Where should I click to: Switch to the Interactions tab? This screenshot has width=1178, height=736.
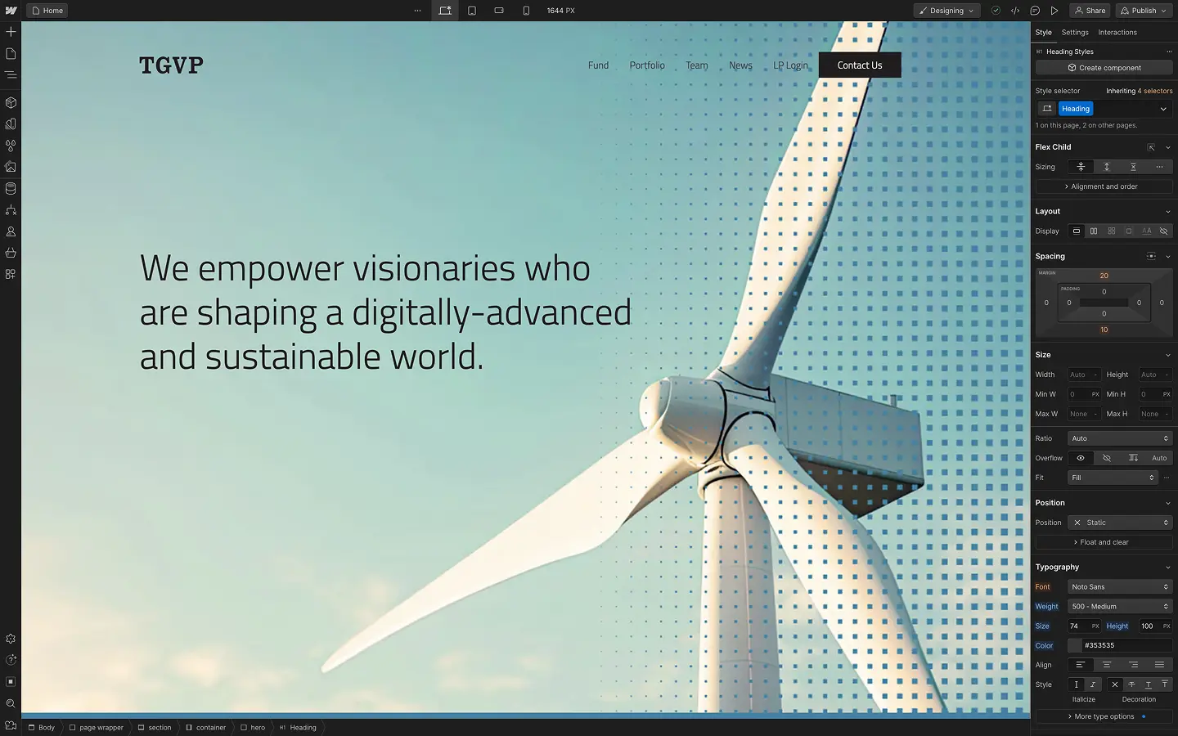(1117, 33)
